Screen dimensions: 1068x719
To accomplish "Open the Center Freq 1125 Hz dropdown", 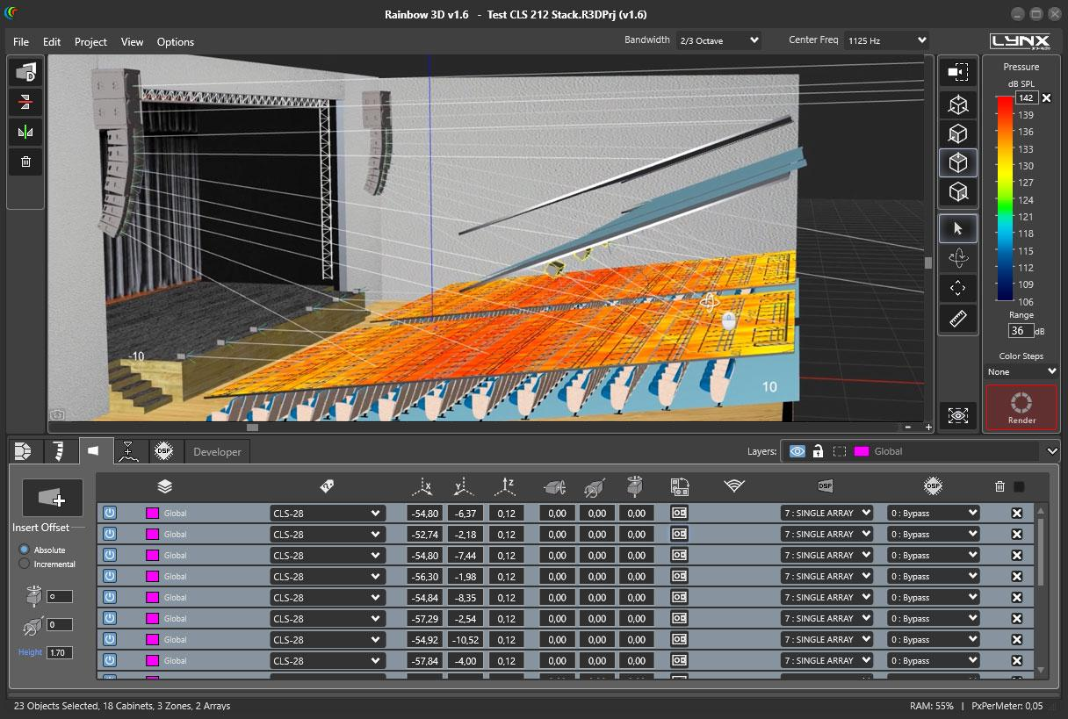I will coord(885,40).
